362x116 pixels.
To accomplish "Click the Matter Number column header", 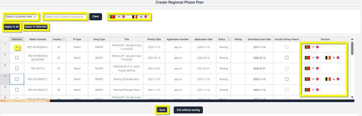I will point(38,39).
